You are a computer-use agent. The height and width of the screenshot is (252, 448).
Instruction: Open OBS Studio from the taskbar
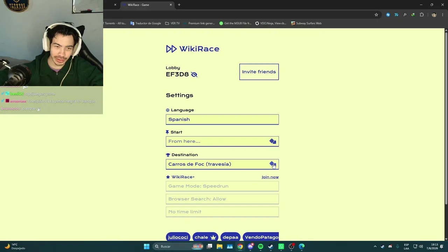tap(291, 246)
